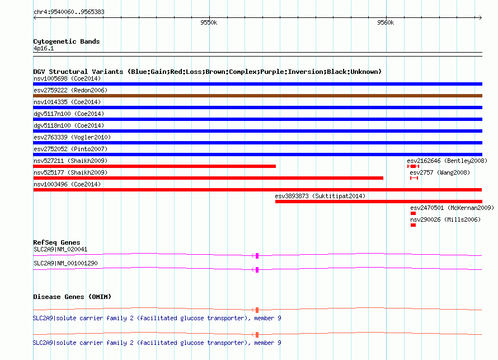Click the nsv525177 (Shaikh2009) label
This screenshot has width=498, height=360.
click(x=71, y=172)
